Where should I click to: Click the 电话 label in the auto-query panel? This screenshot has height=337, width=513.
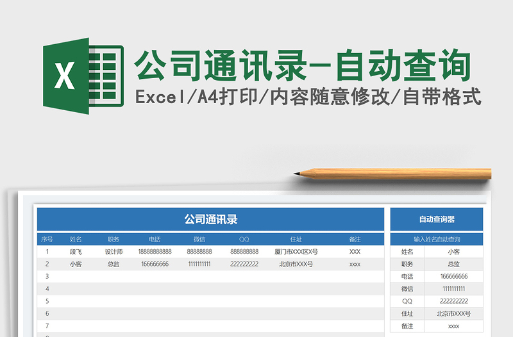click(x=407, y=277)
